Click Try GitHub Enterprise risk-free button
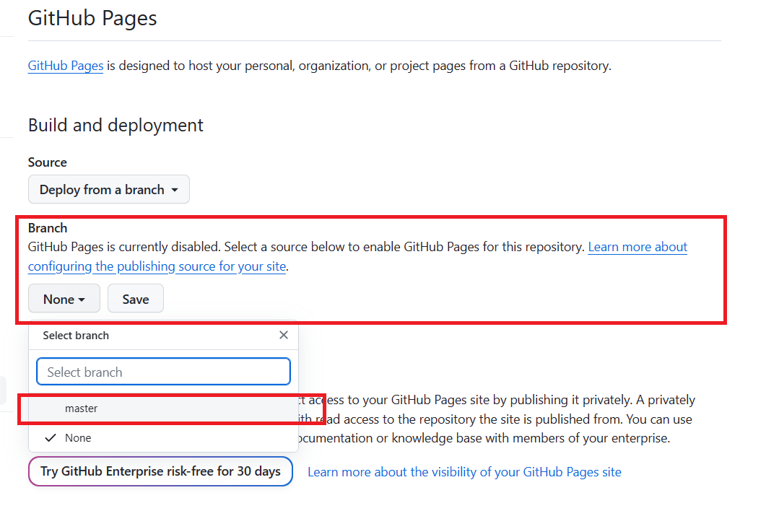The height and width of the screenshot is (511, 779). click(160, 471)
